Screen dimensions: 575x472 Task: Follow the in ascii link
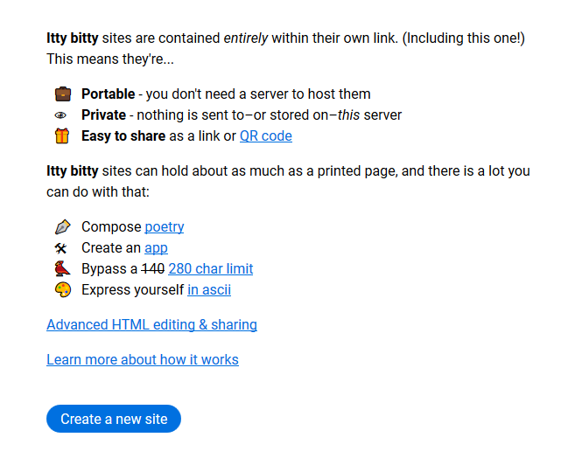tap(209, 290)
